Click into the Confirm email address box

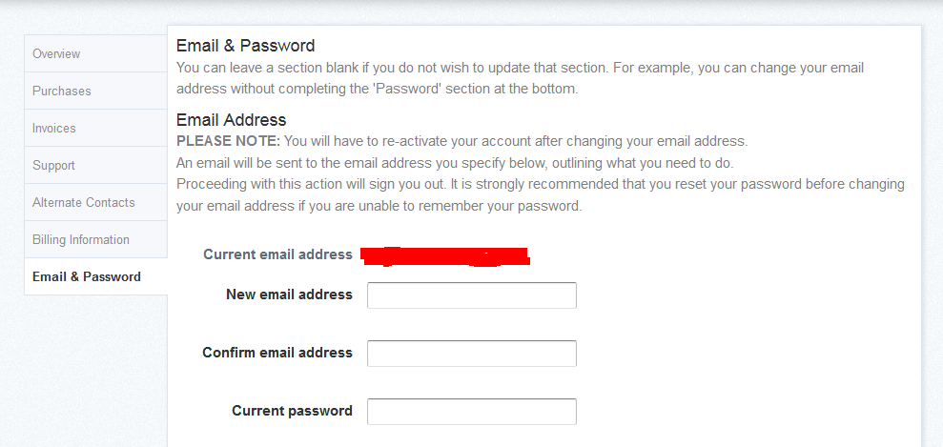tap(471, 354)
